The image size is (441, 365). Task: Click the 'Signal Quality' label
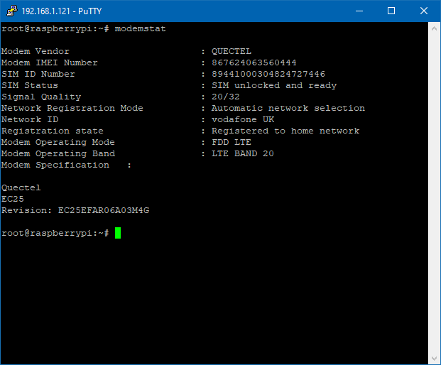[x=41, y=97]
